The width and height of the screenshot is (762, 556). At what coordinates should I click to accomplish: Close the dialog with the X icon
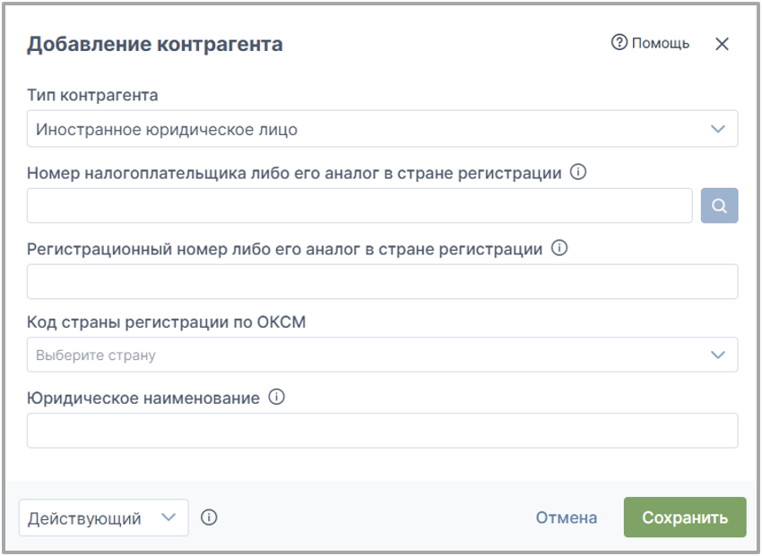(722, 44)
